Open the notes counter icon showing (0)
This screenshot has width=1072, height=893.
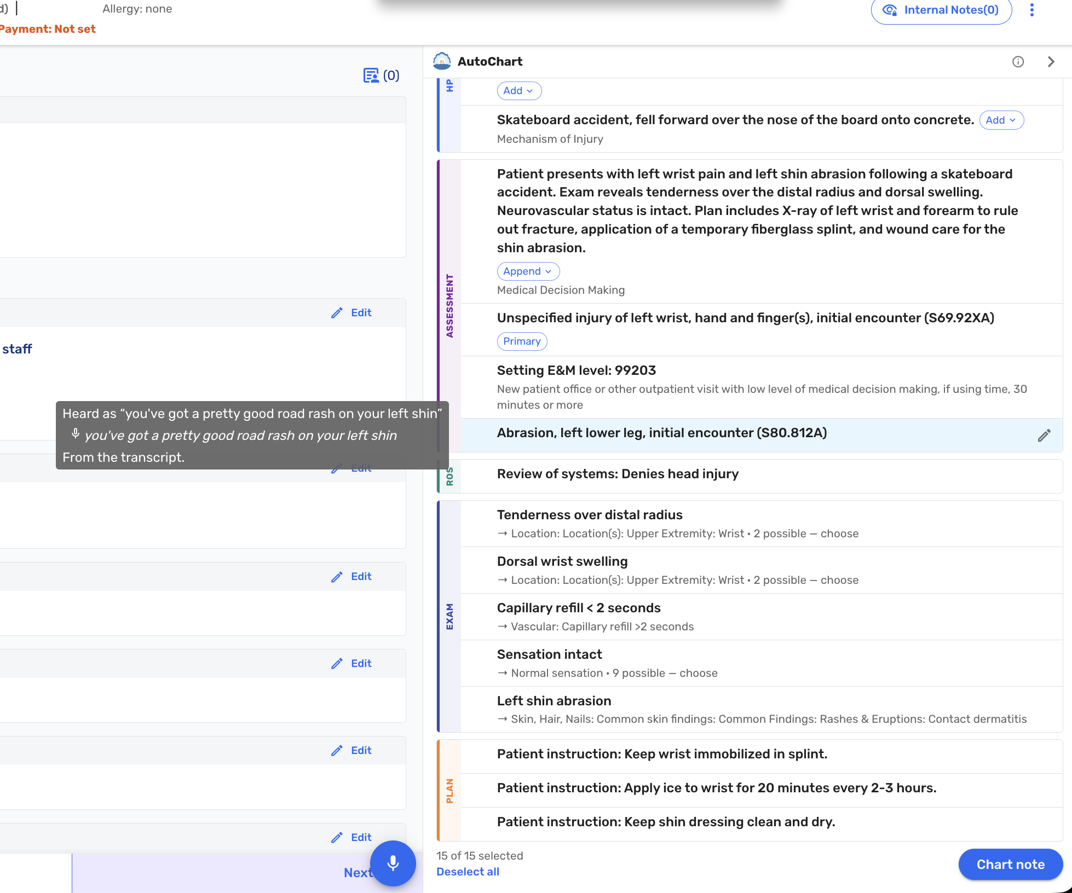tap(382, 76)
